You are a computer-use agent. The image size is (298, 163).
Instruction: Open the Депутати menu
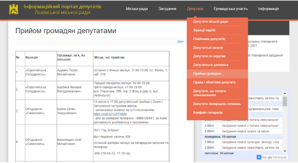pos(195,9)
